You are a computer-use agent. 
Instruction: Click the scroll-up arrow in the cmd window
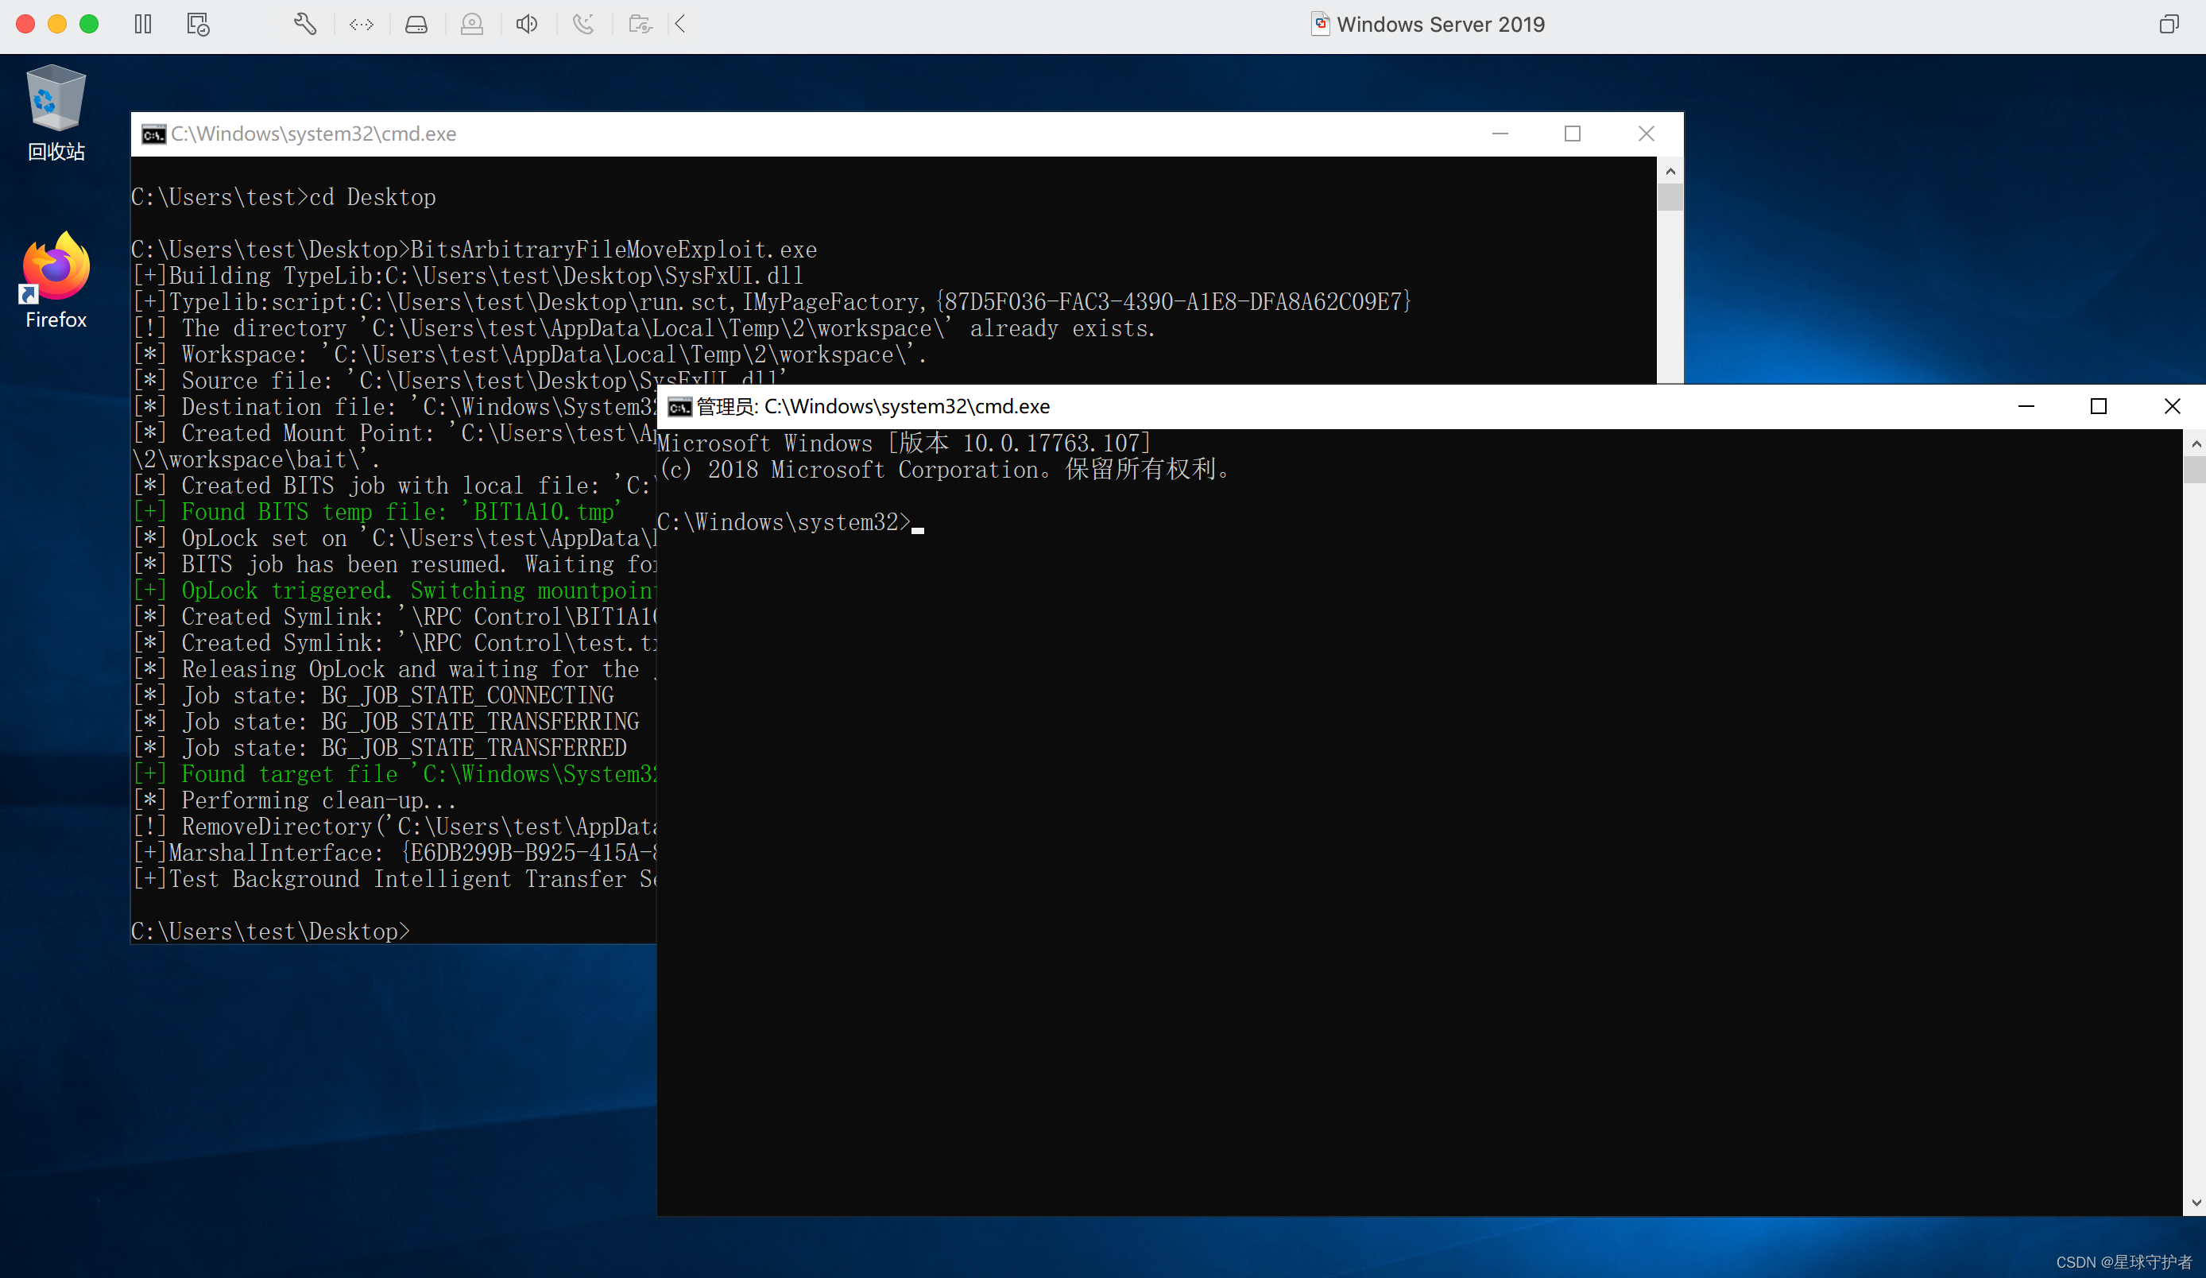coord(1671,170)
